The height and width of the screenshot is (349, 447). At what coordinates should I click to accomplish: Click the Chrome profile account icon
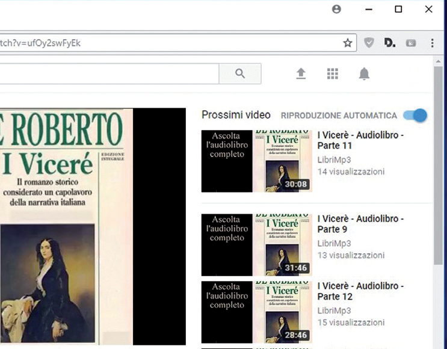336,9
